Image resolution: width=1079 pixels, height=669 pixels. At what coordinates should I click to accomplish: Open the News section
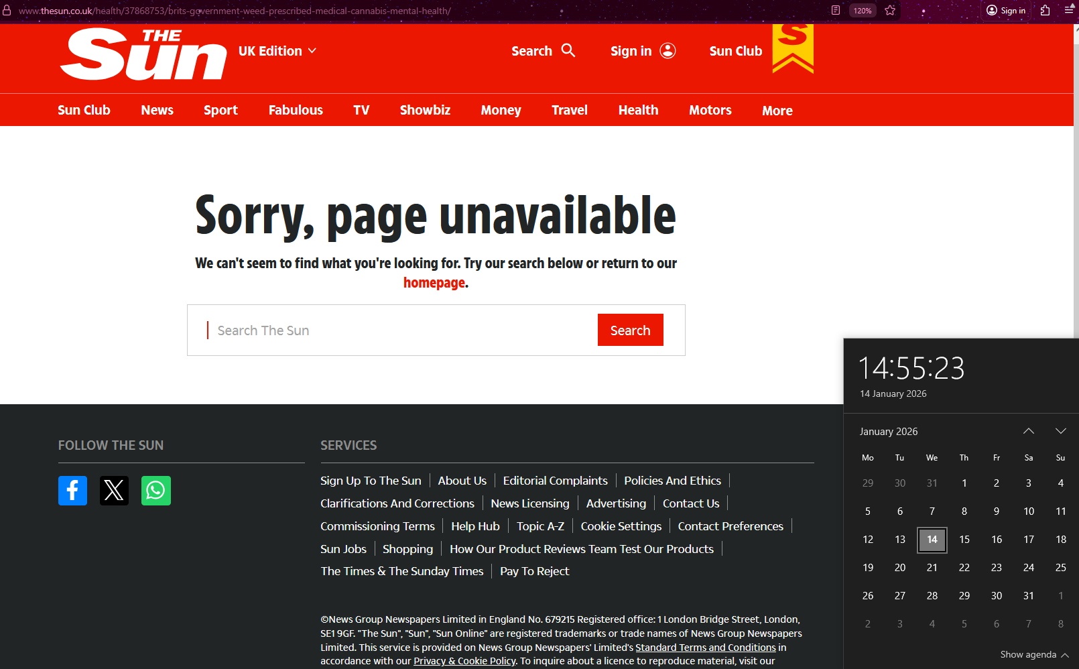[157, 110]
